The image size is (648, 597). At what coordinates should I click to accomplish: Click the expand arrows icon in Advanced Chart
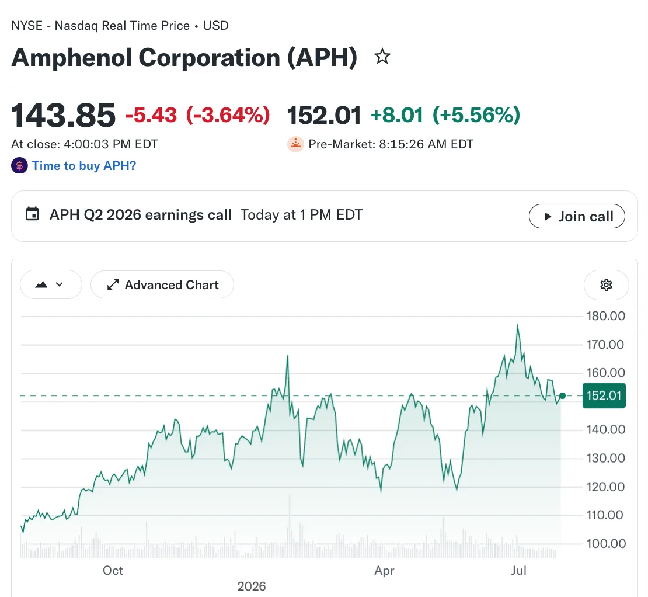(113, 284)
